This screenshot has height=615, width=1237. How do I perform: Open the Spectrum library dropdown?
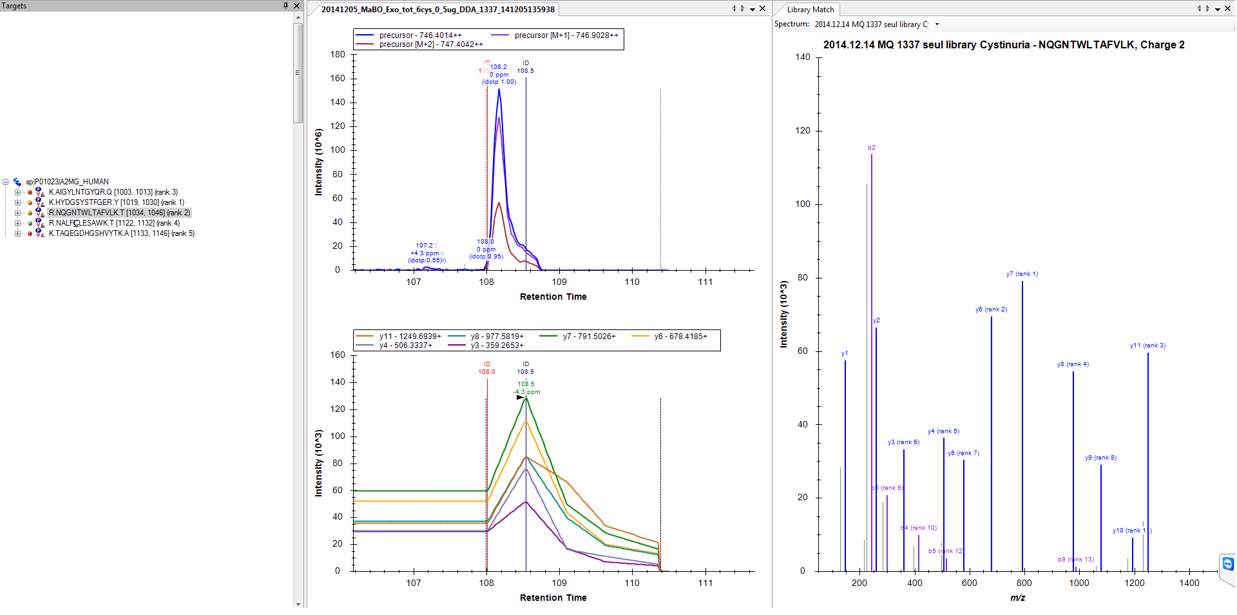[937, 24]
